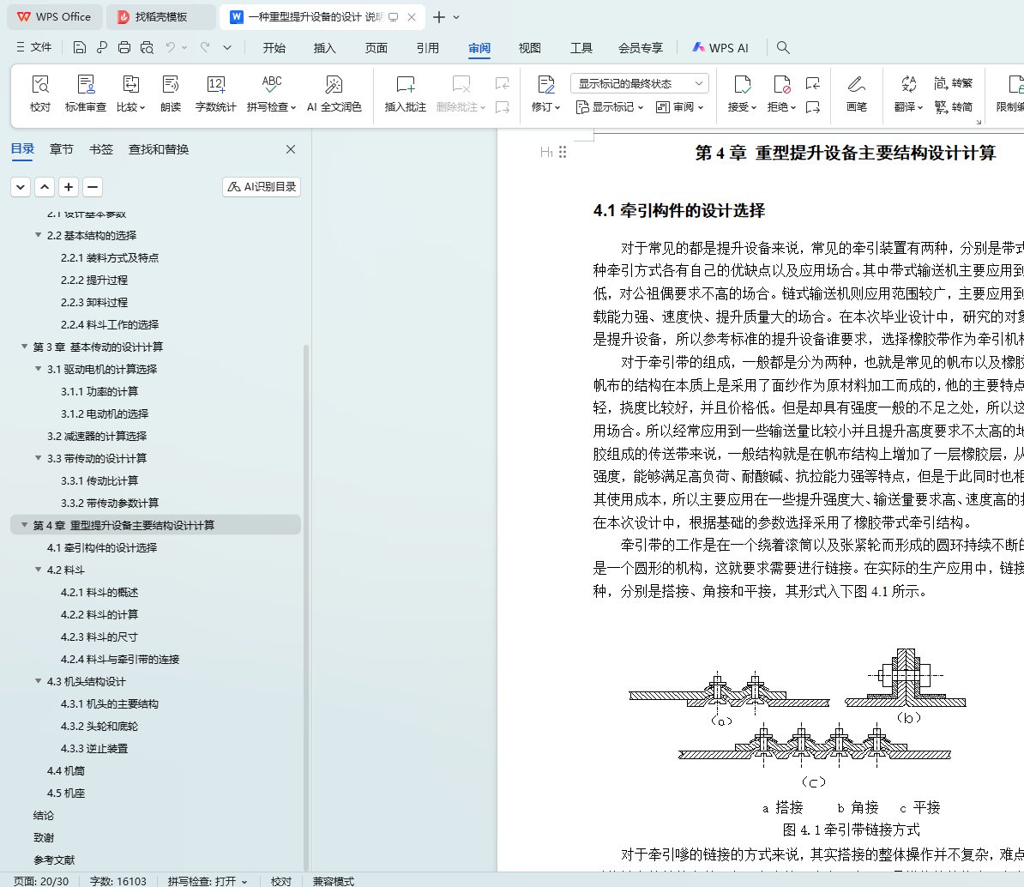Screen dimensions: 1024x887
Task: Click the 拒绝 reject changes icon
Action: tap(781, 94)
